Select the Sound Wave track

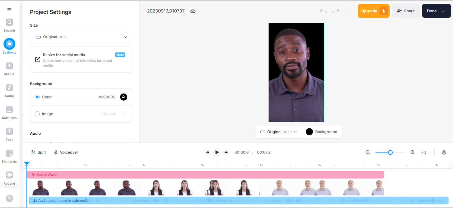205,175
